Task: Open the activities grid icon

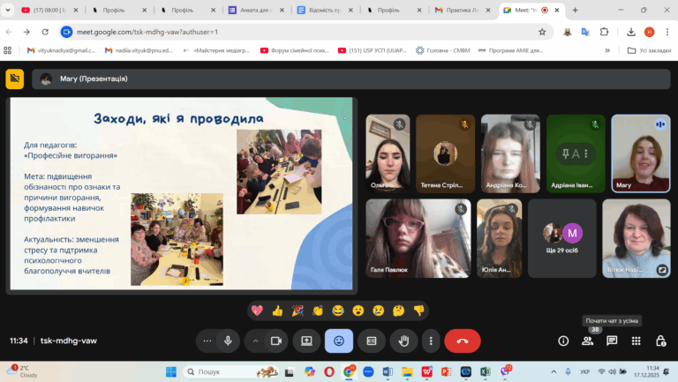Action: tap(636, 341)
